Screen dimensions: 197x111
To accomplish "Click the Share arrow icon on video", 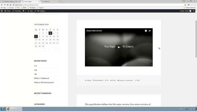I will 150,31.
